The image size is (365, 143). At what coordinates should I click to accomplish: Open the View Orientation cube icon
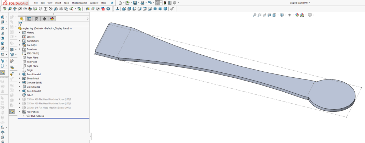point(274,15)
